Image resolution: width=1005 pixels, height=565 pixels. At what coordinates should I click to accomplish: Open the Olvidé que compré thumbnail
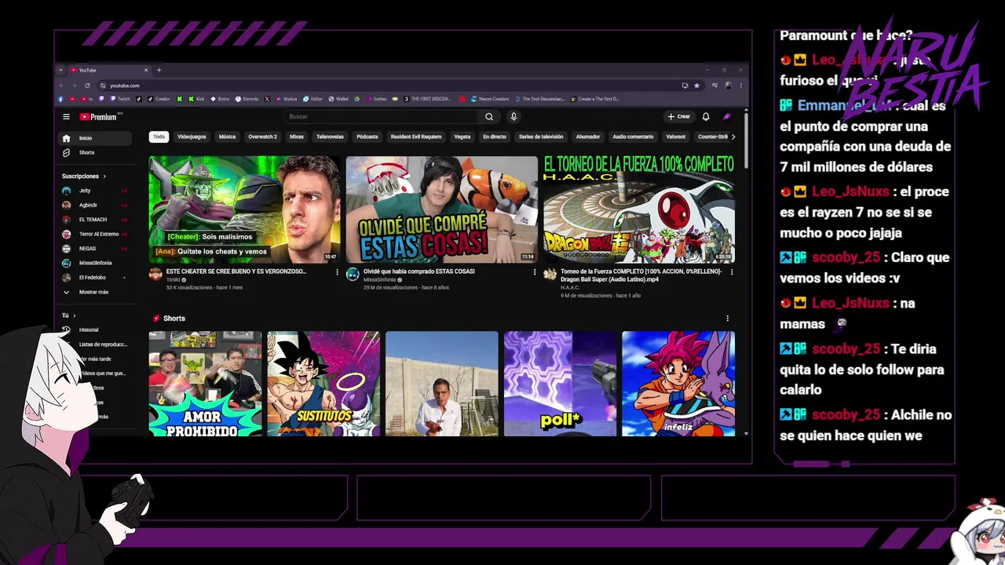[x=442, y=210]
